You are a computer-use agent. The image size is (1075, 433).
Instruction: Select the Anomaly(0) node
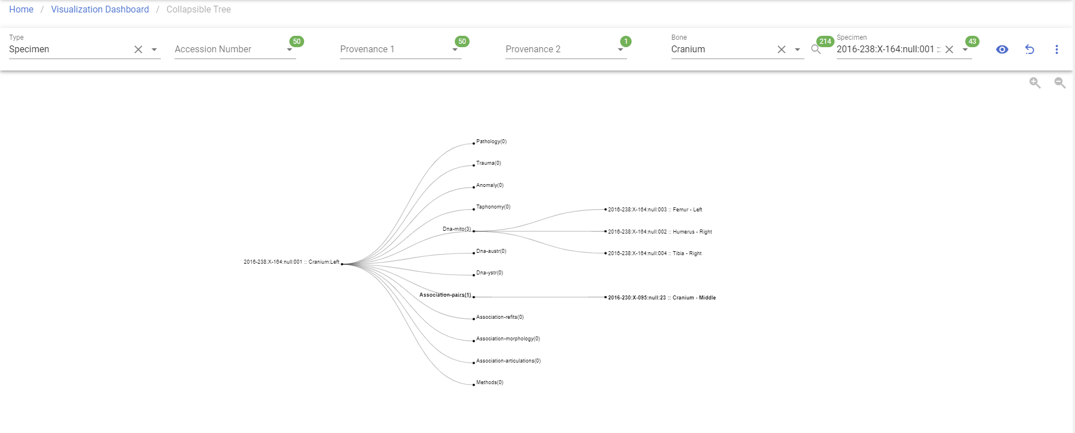pos(489,185)
